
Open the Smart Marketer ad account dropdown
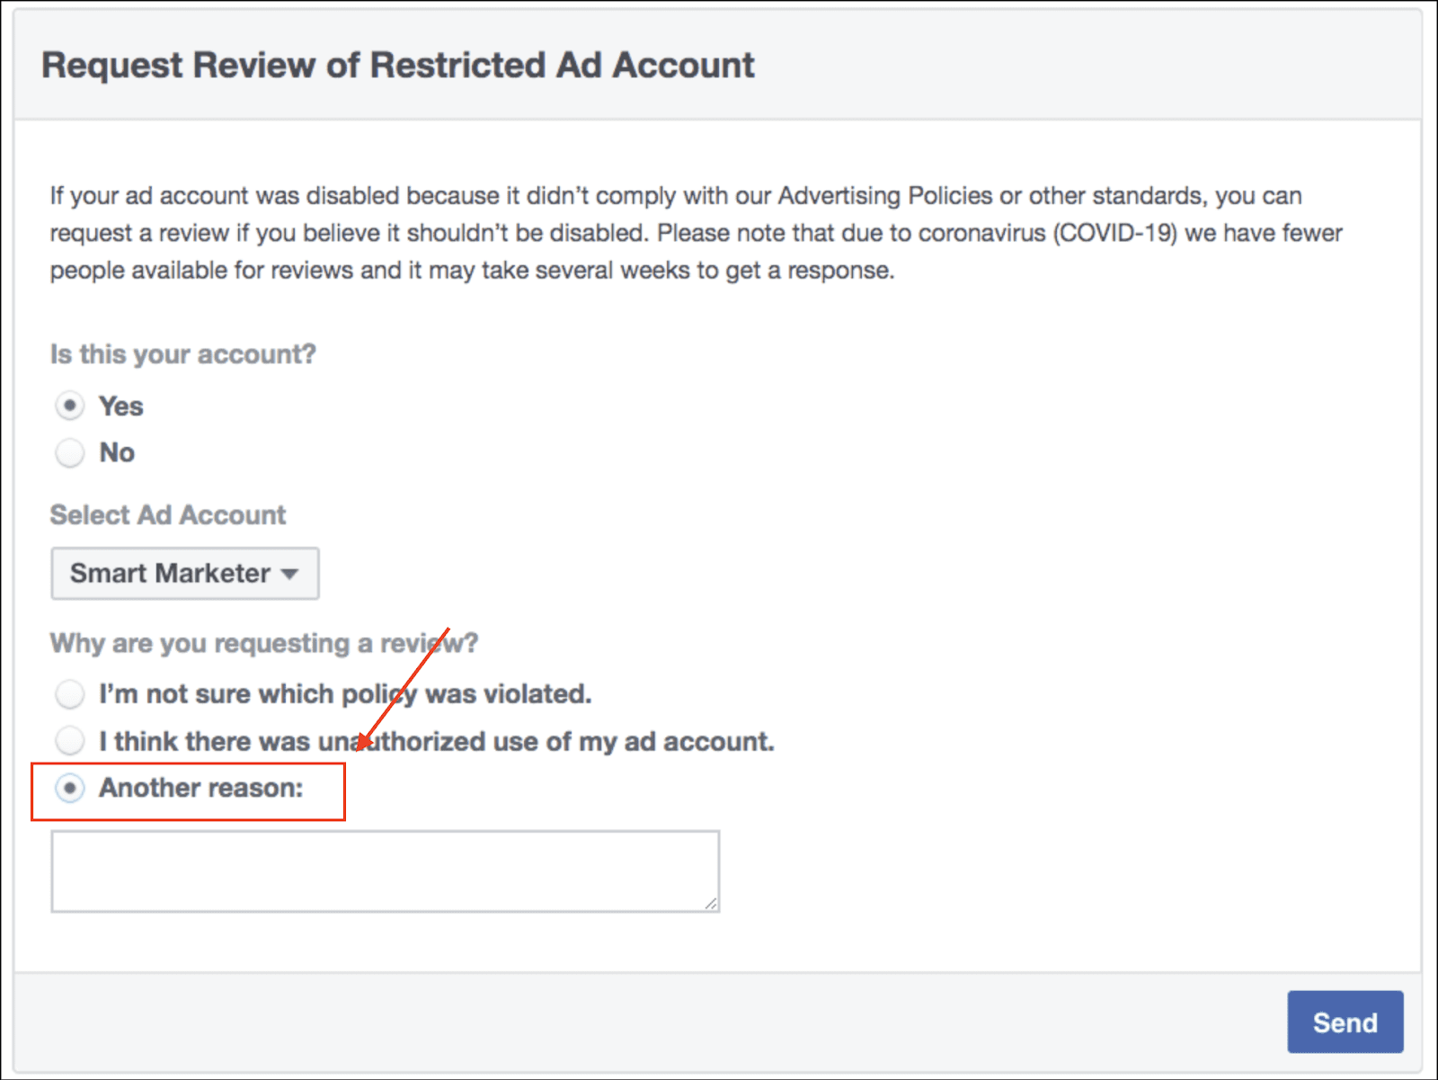coord(184,573)
